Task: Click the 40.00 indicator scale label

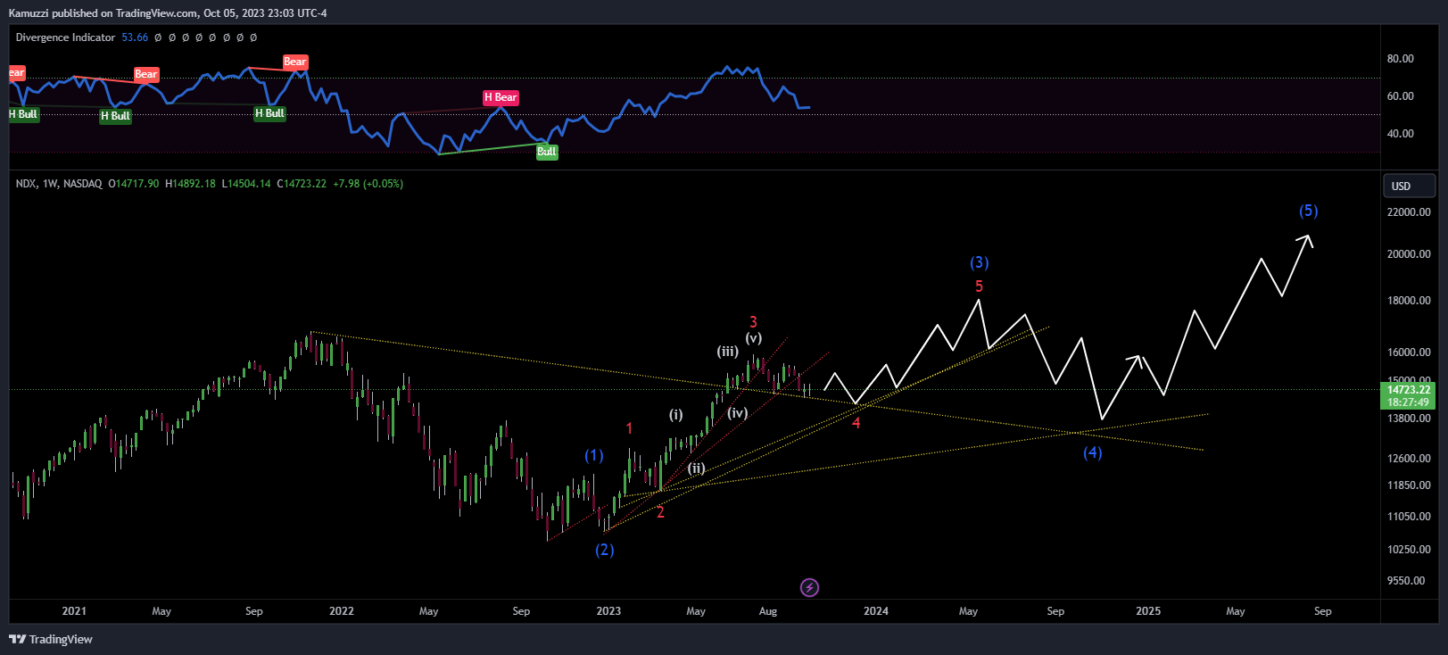Action: point(1400,134)
